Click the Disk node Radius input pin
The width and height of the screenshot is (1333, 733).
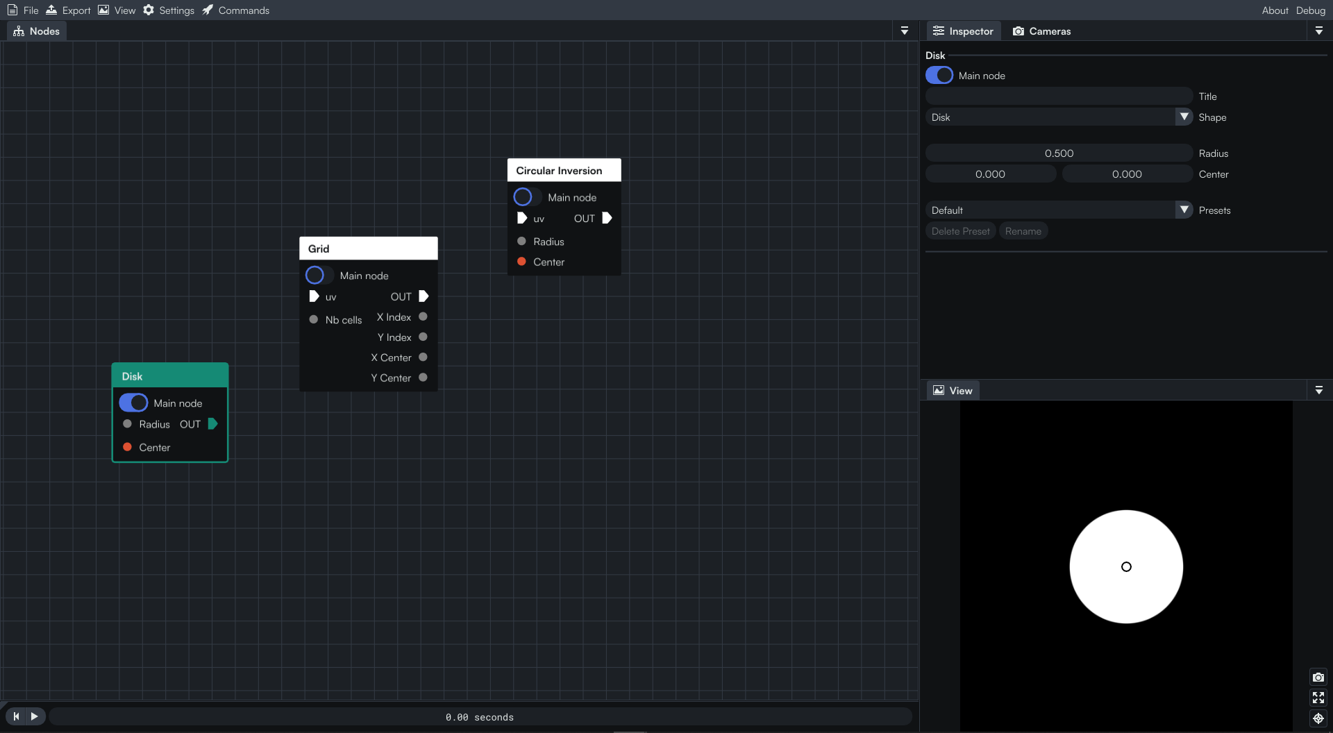tap(127, 423)
